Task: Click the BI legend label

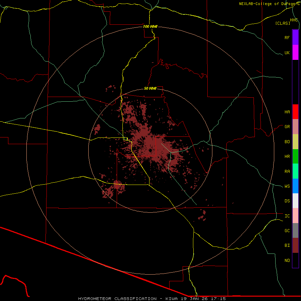Action: pos(287,245)
